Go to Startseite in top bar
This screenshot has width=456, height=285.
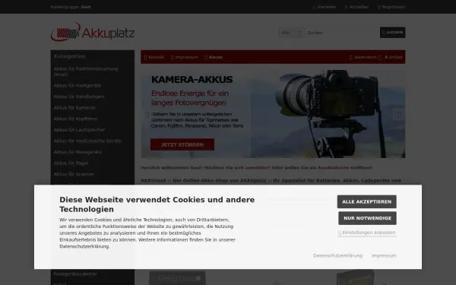[x=325, y=7]
